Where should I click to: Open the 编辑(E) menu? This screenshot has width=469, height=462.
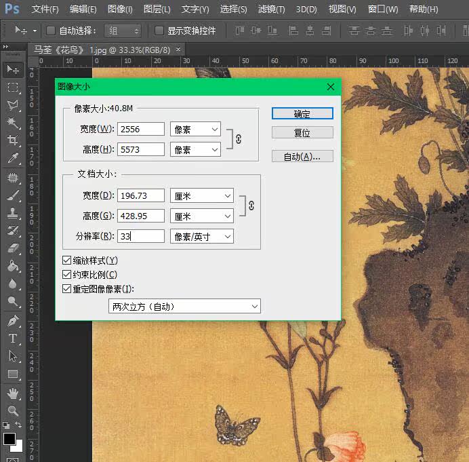(83, 9)
